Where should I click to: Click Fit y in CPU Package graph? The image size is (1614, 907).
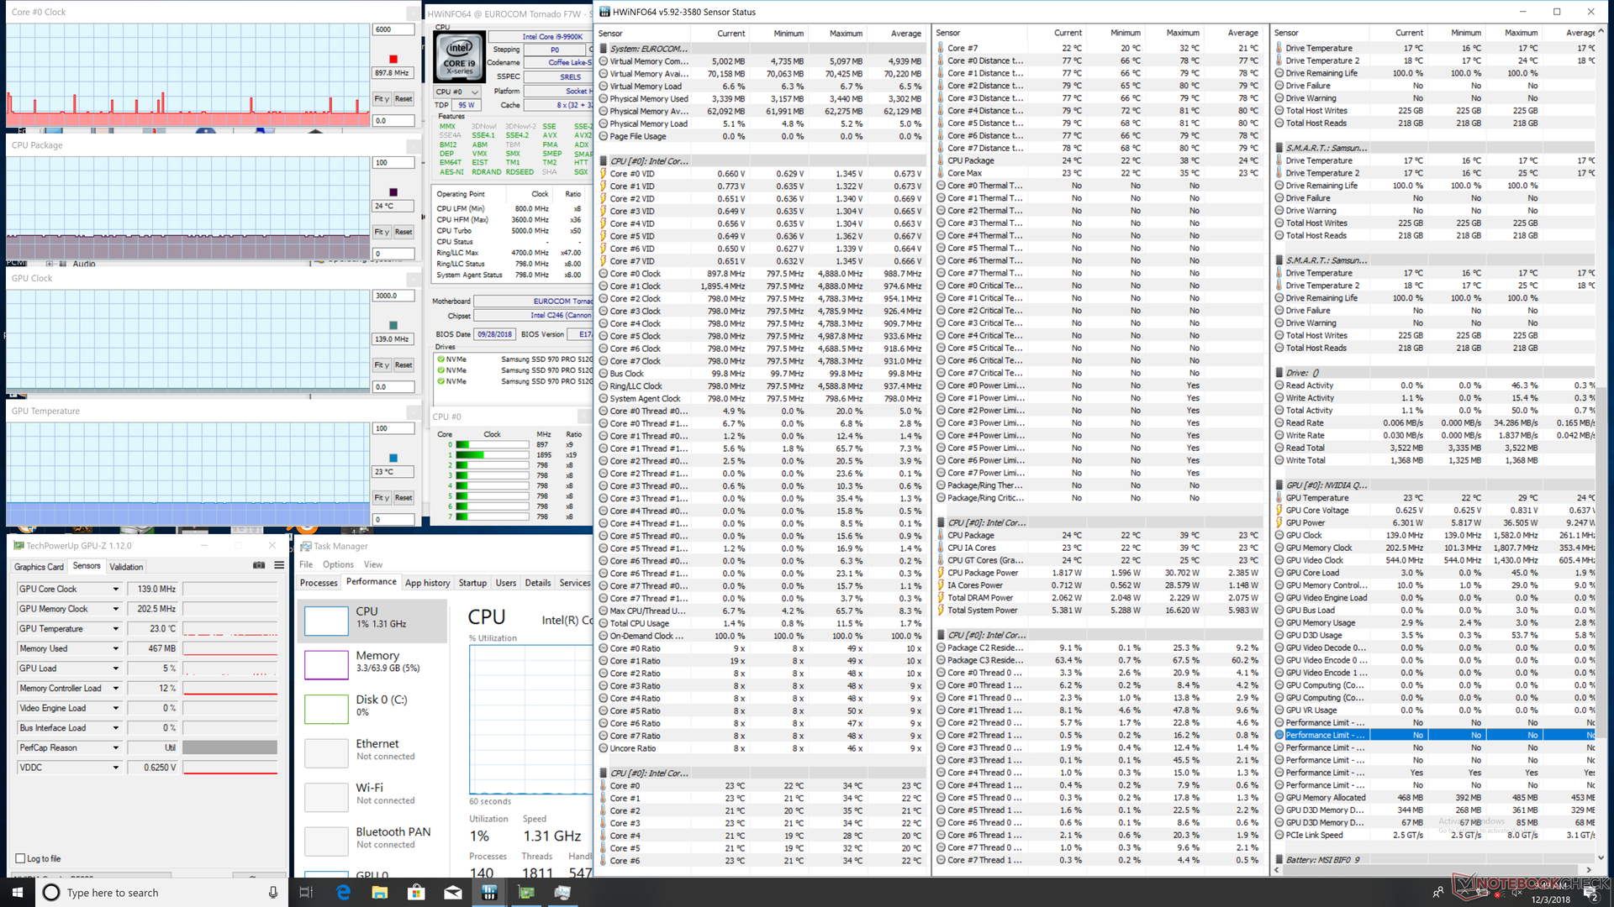[382, 232]
